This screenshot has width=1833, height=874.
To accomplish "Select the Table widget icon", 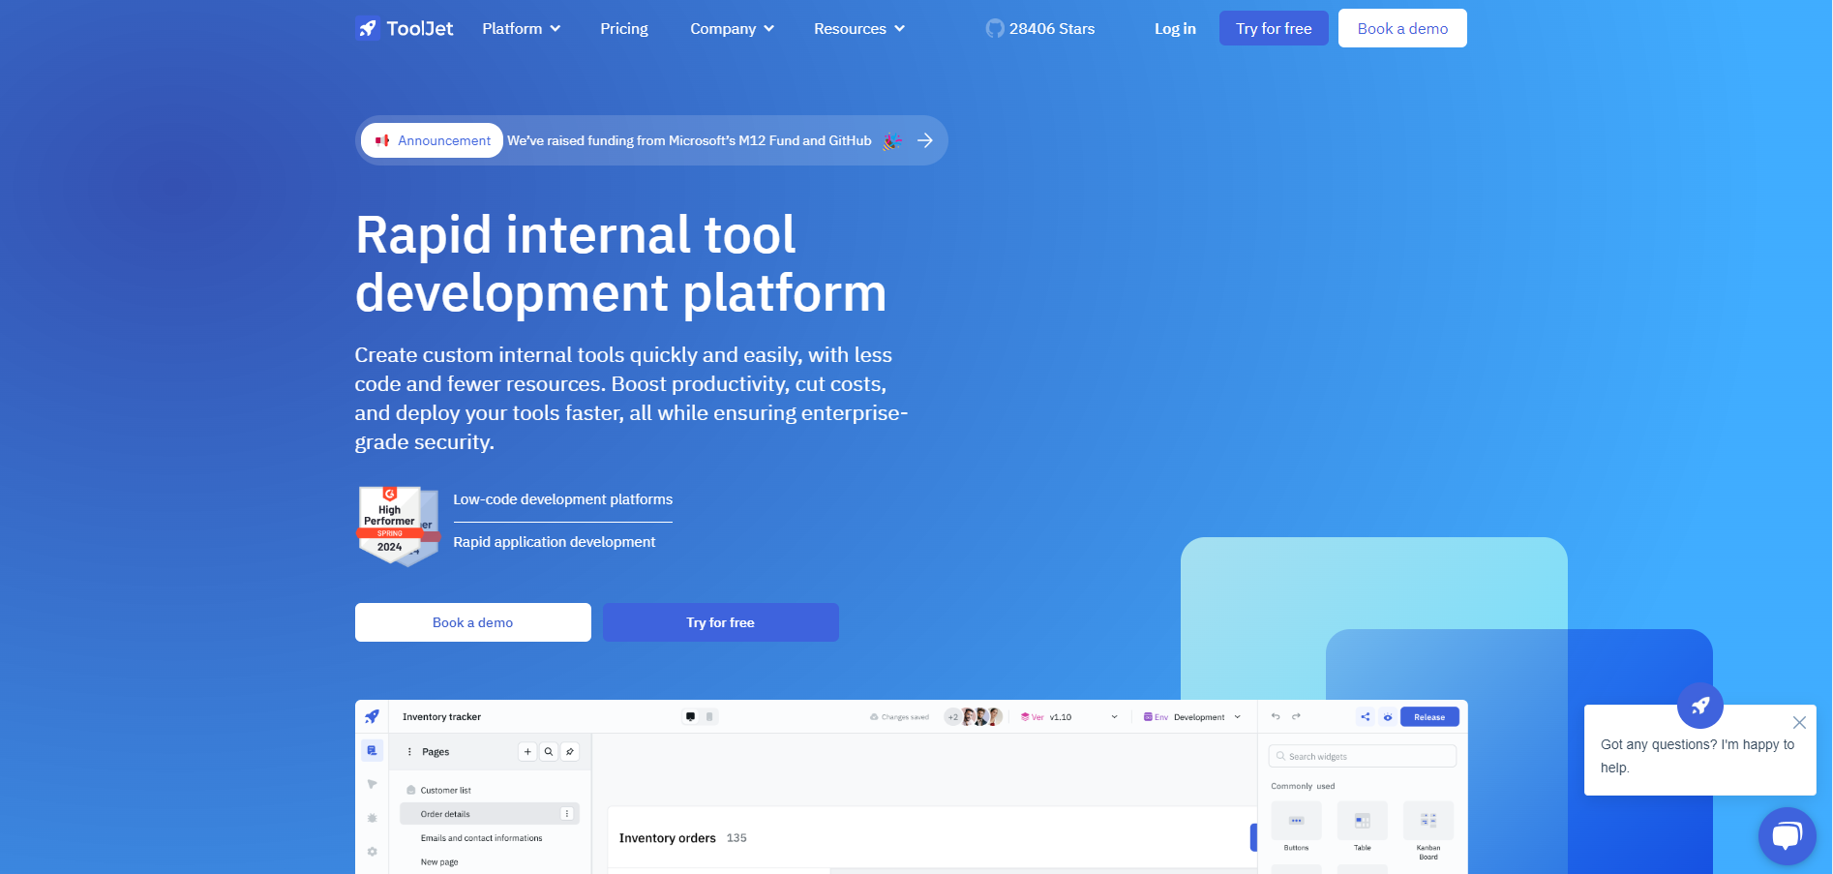I will (x=1362, y=820).
